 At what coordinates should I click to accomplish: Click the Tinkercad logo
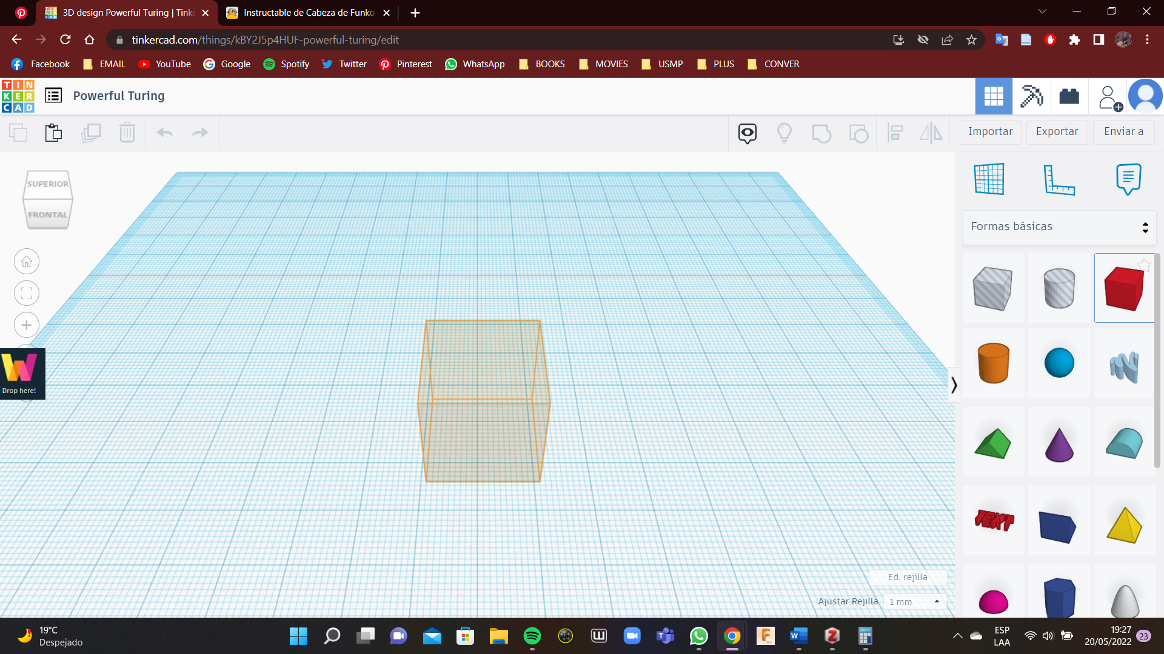click(x=18, y=96)
